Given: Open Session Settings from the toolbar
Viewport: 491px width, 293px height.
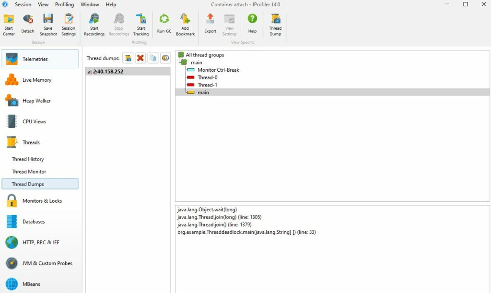Looking at the screenshot, I should [x=69, y=25].
